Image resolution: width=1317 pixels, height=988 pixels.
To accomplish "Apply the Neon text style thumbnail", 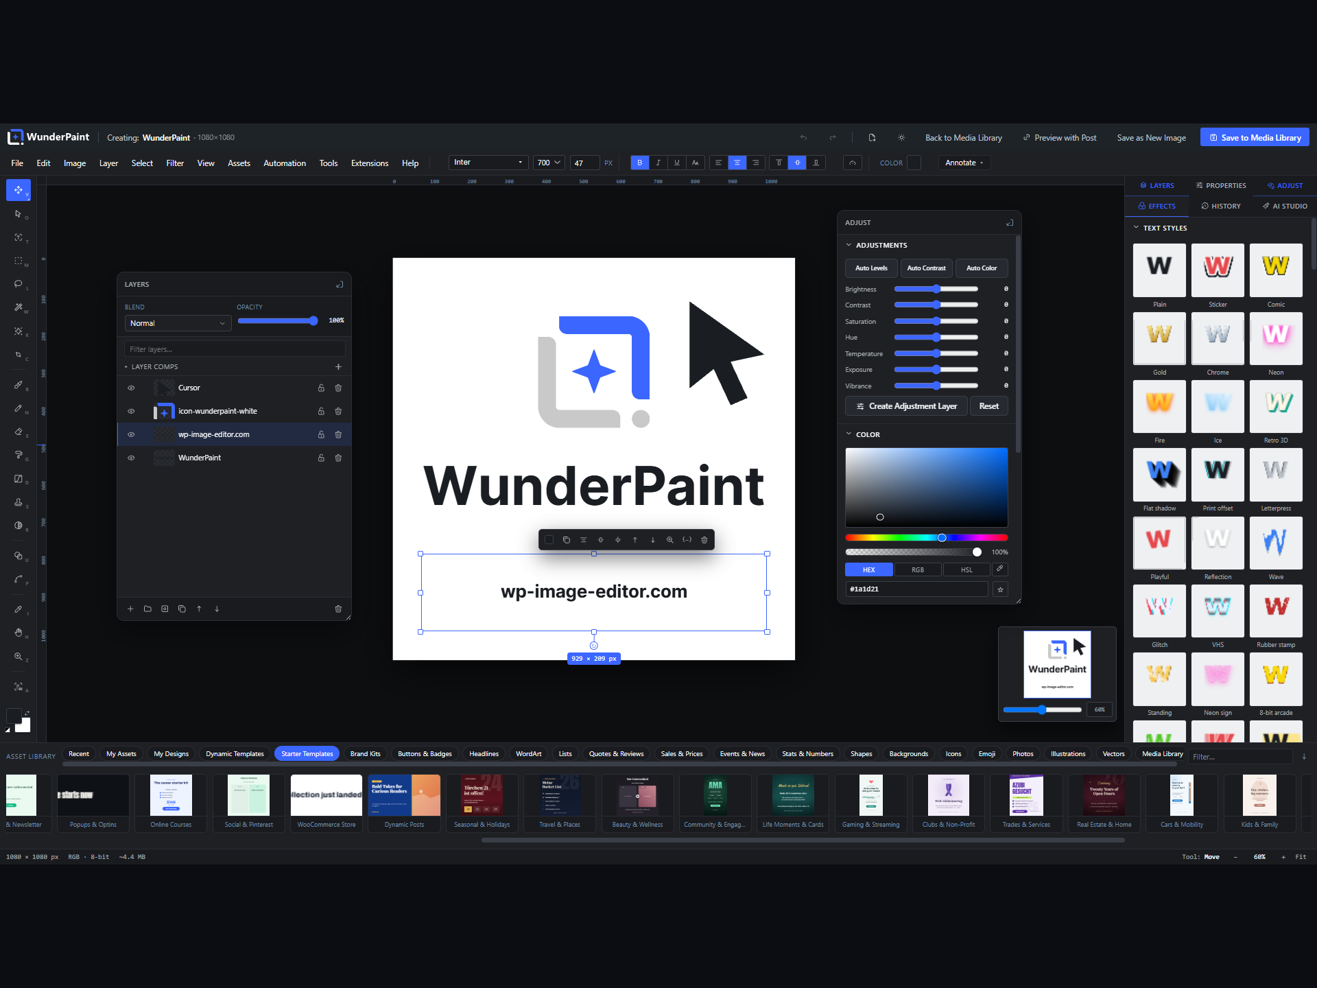I will [x=1276, y=339].
